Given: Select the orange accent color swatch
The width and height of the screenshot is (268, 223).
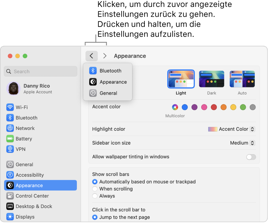Looking at the screenshot, I should [x=224, y=107].
